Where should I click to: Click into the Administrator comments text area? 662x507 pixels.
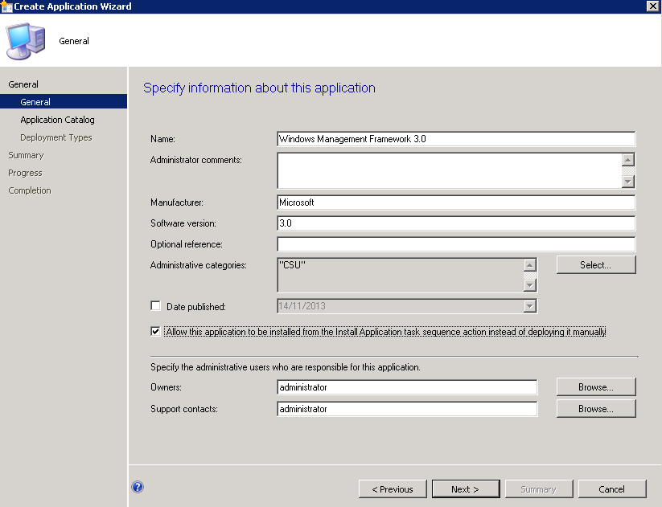pyautogui.click(x=449, y=170)
